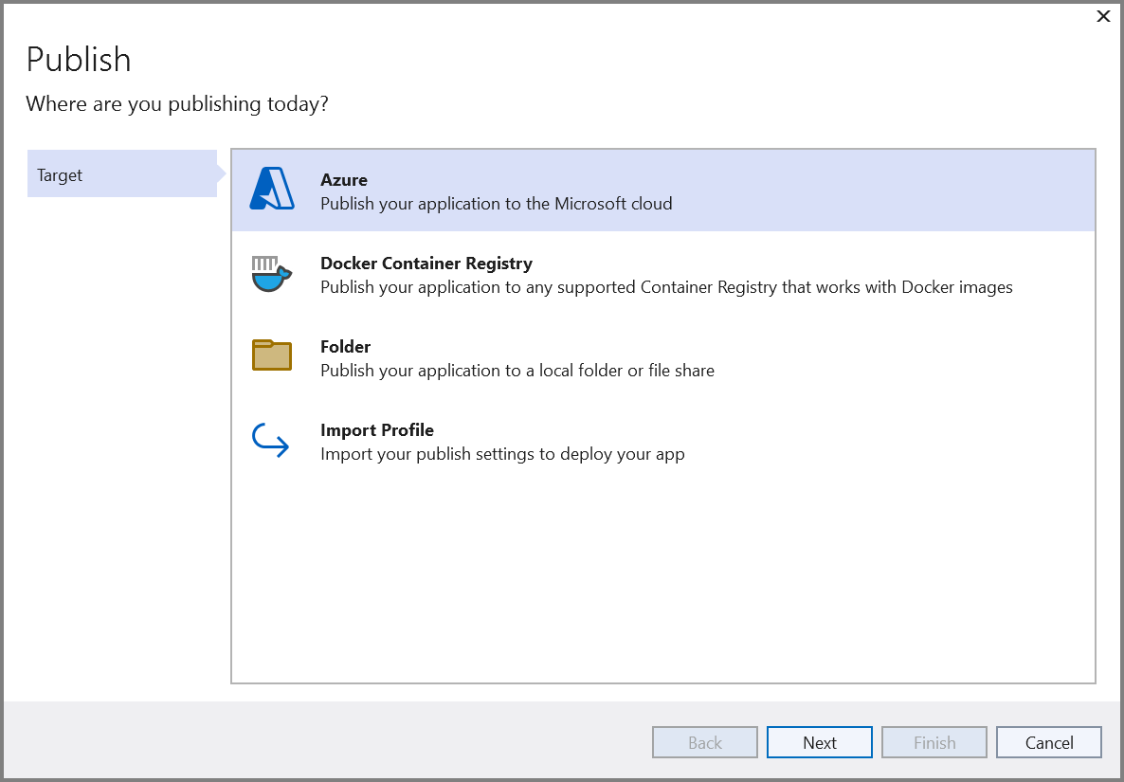Click the 'Where are you publishing today?' heading
Screen dimensions: 1124x782
177,103
